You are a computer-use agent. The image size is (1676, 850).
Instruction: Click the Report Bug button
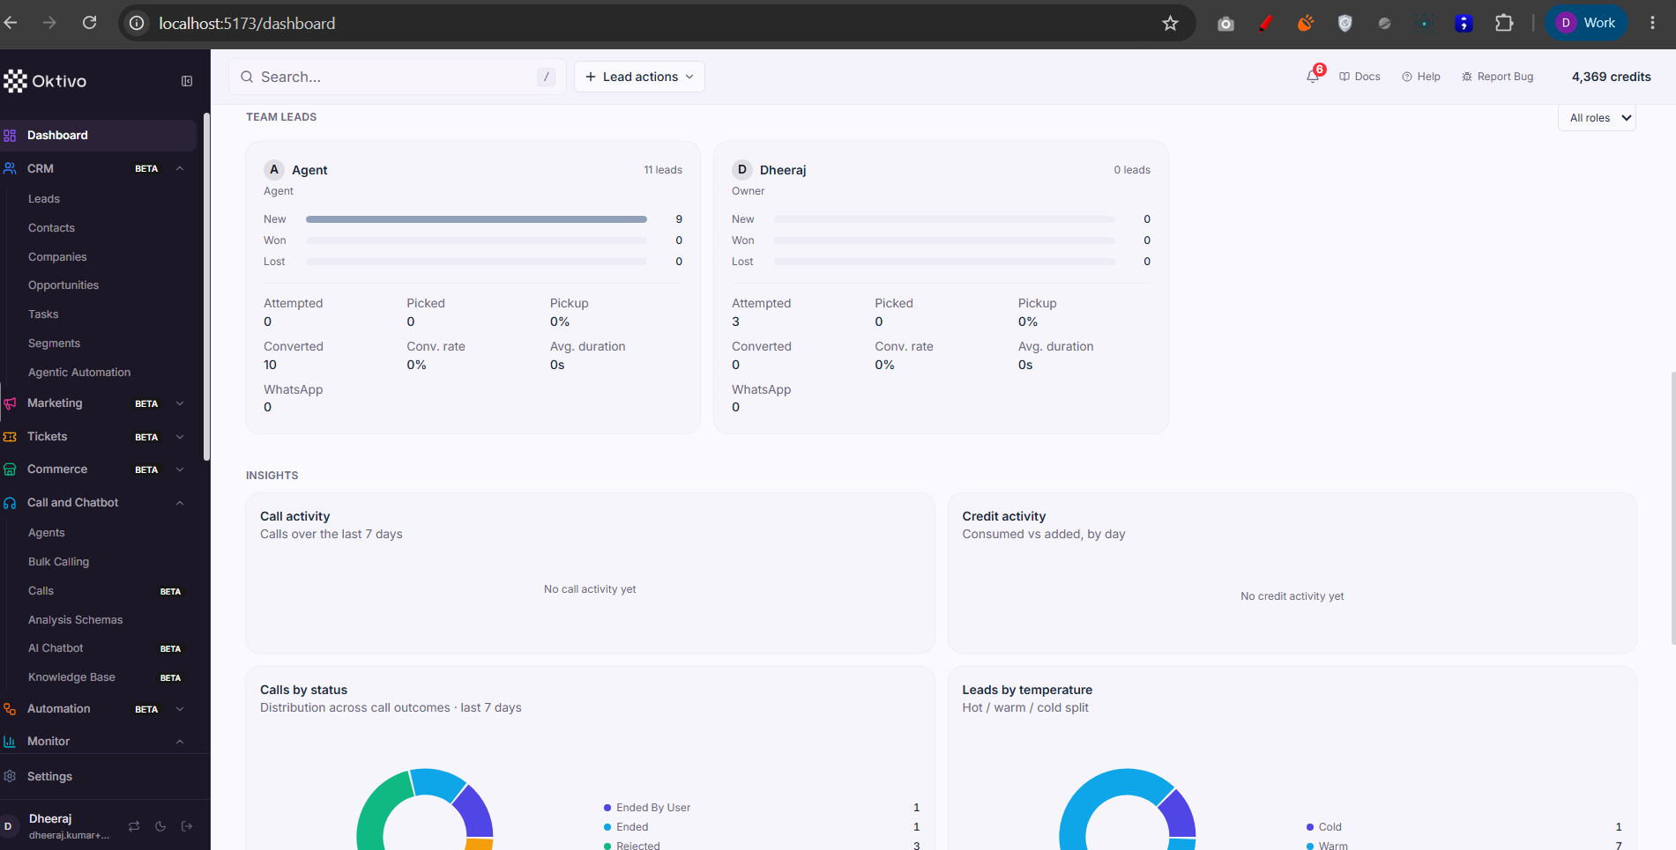(x=1497, y=77)
